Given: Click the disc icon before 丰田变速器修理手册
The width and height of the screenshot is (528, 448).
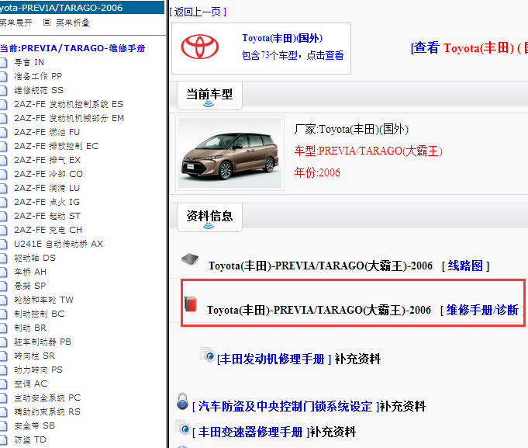Looking at the screenshot, I should (184, 428).
